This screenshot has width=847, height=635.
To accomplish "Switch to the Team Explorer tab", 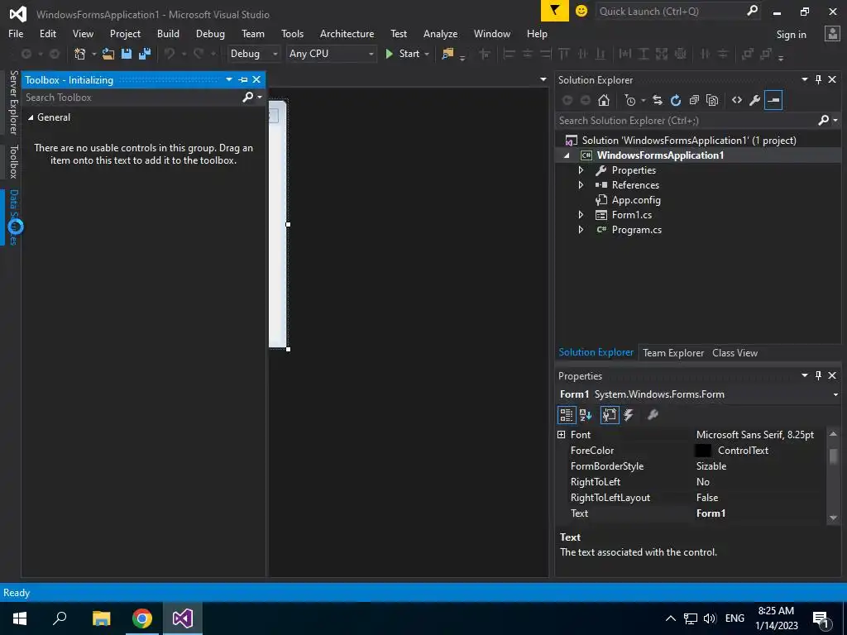I will 673,352.
